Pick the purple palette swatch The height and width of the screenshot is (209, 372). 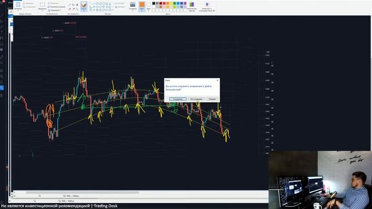click(185, 3)
